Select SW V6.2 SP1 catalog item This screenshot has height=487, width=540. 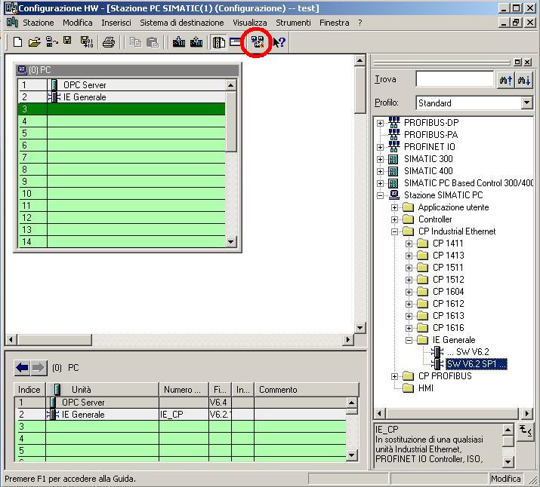tap(477, 364)
